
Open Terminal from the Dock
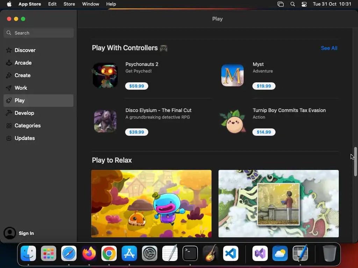point(190,253)
